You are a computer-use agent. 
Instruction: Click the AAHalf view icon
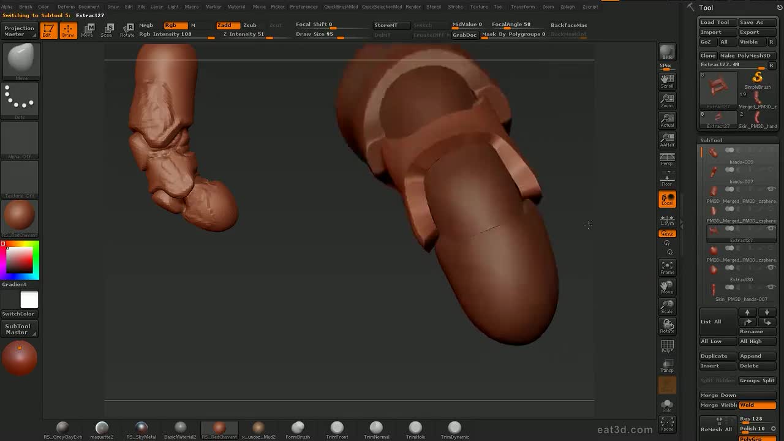click(667, 140)
